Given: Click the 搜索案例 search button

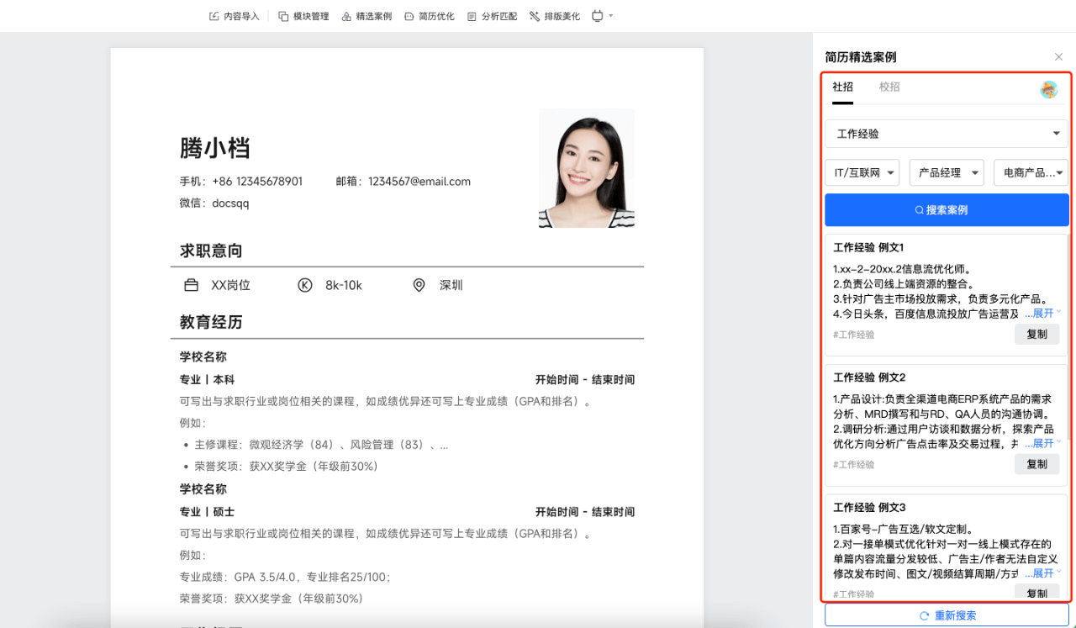Looking at the screenshot, I should (947, 209).
